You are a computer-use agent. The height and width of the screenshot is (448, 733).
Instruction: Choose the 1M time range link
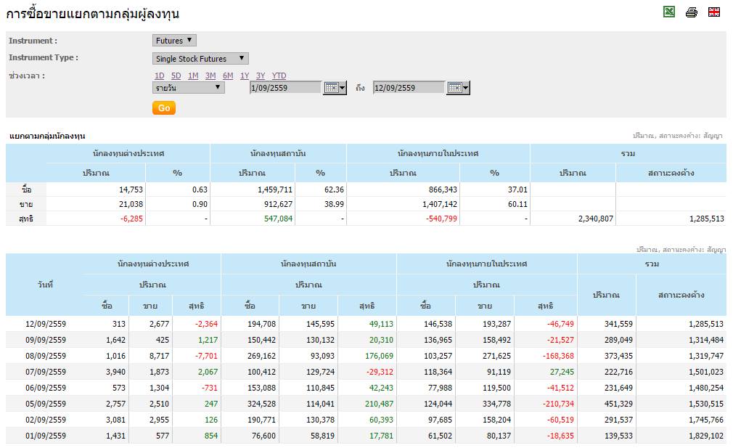point(193,76)
